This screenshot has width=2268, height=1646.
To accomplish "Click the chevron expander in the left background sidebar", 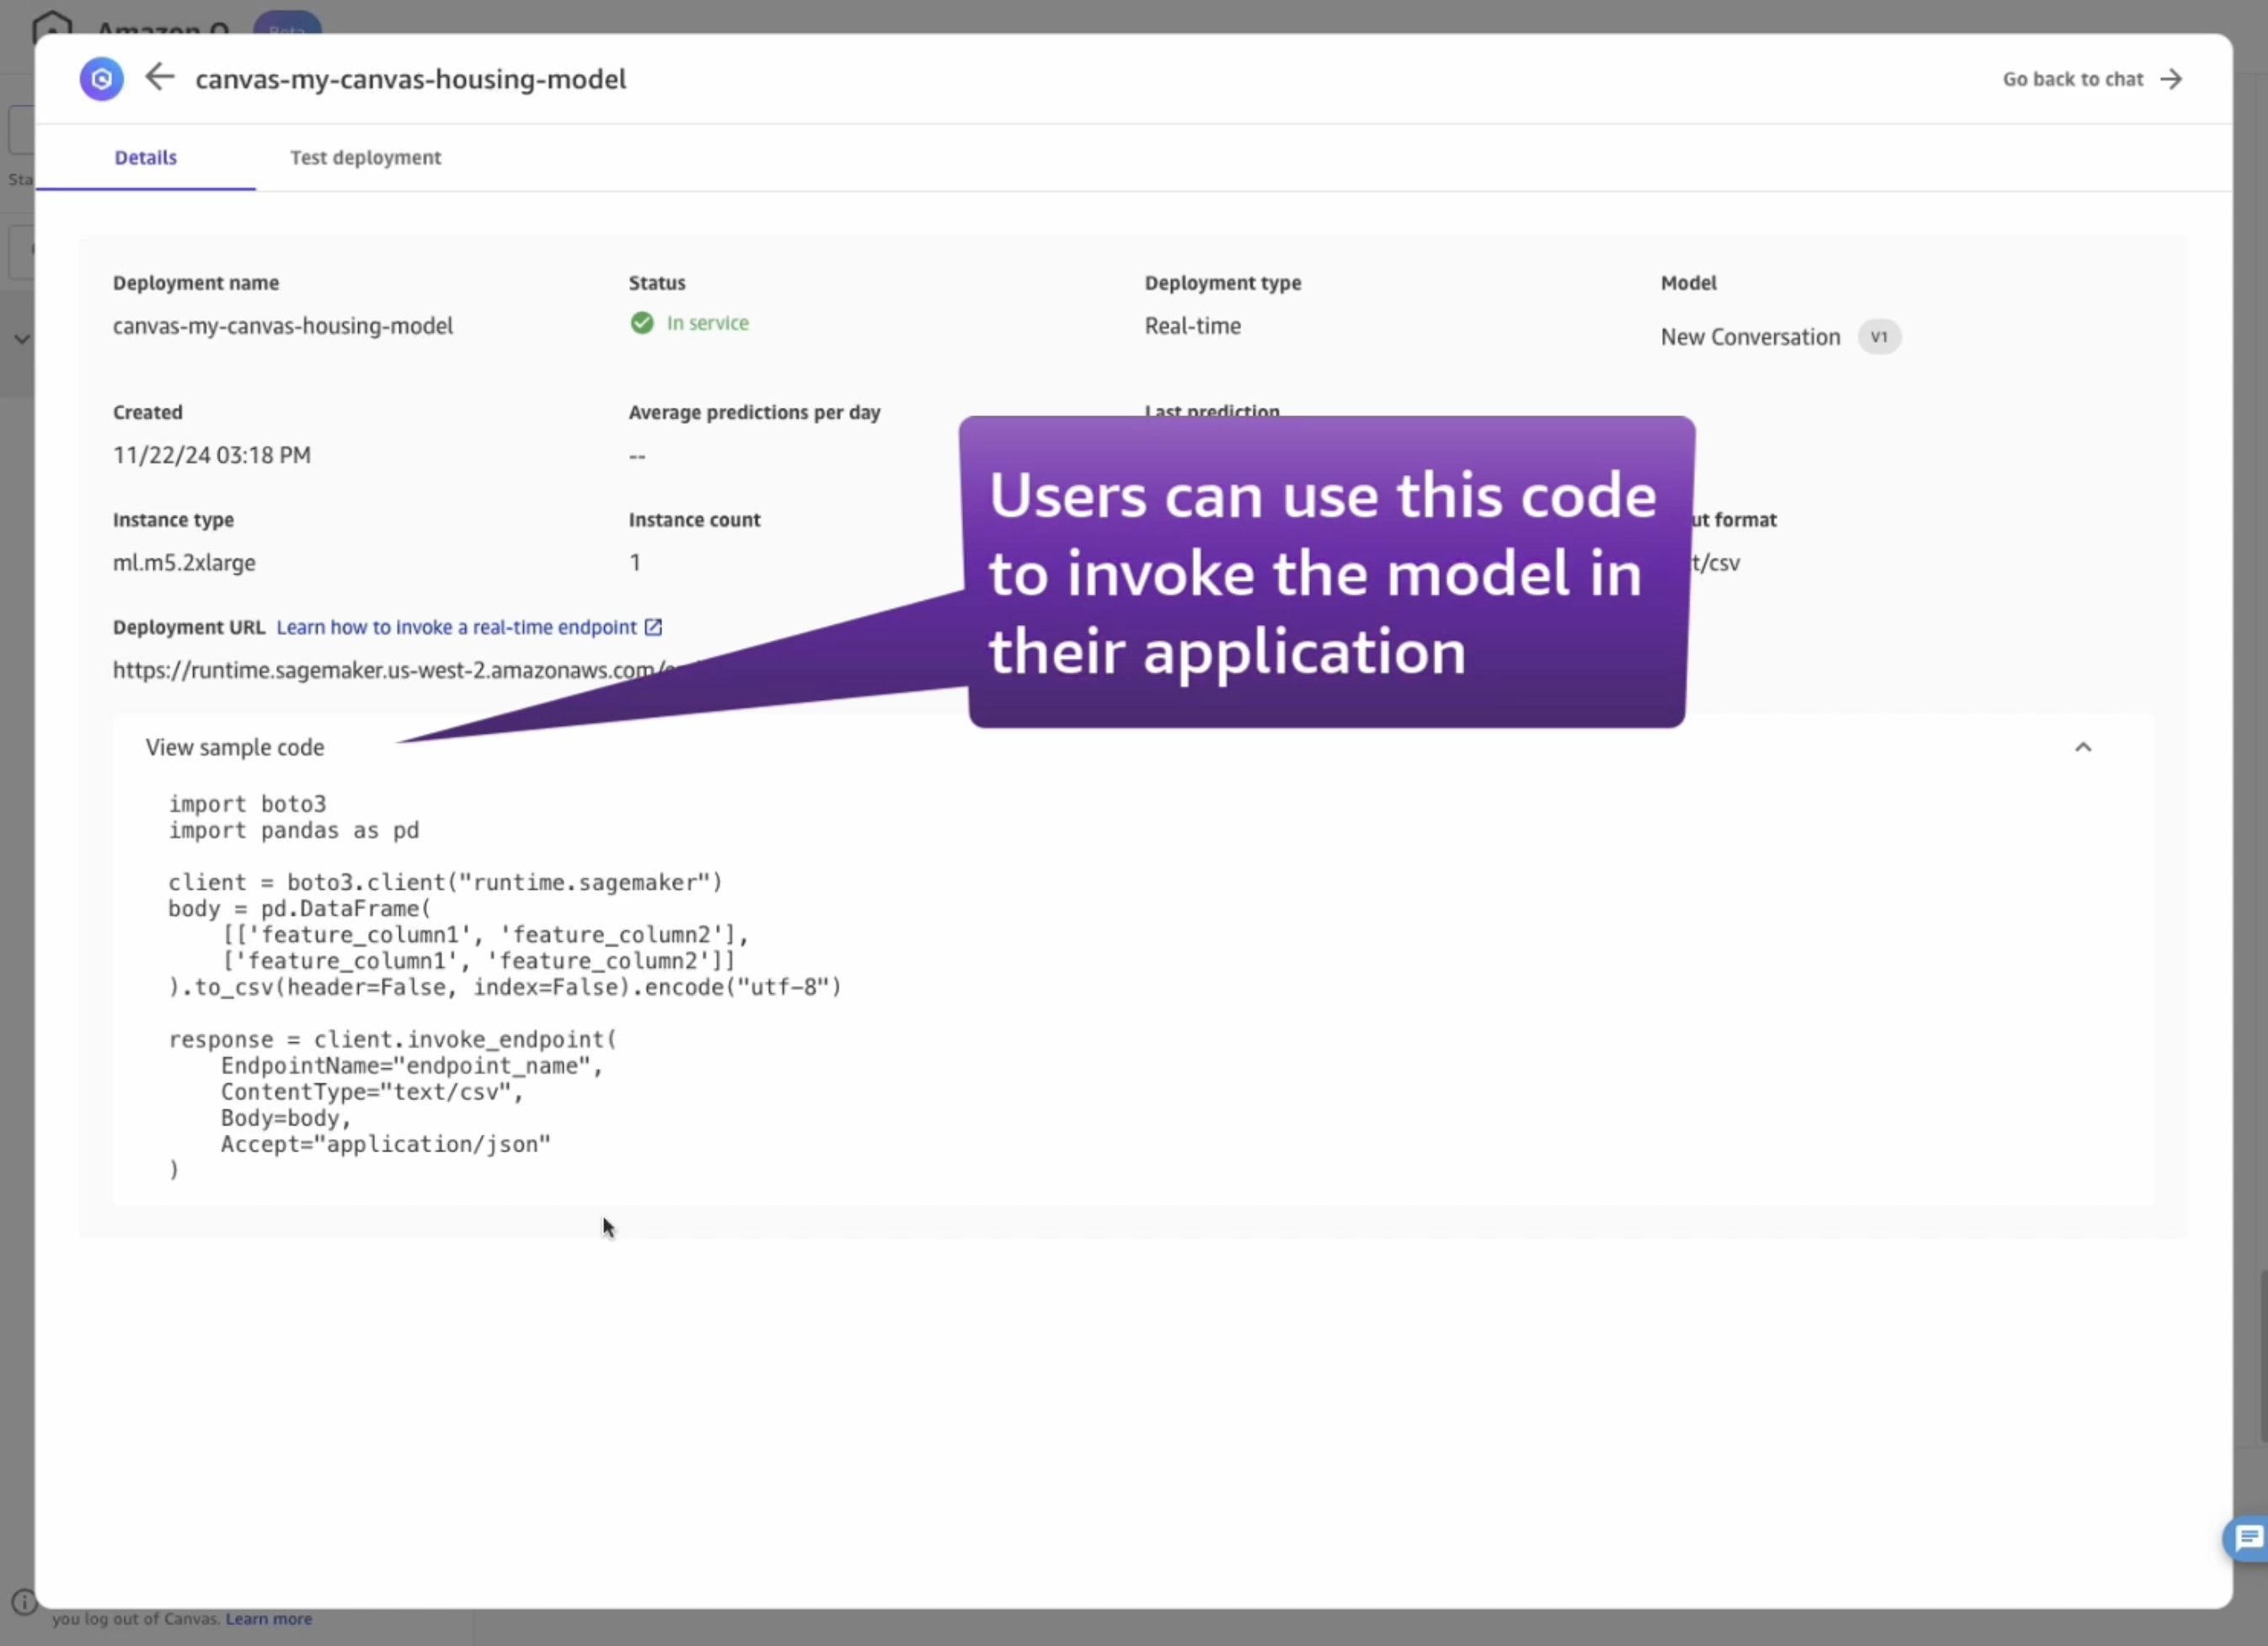I will [x=22, y=339].
